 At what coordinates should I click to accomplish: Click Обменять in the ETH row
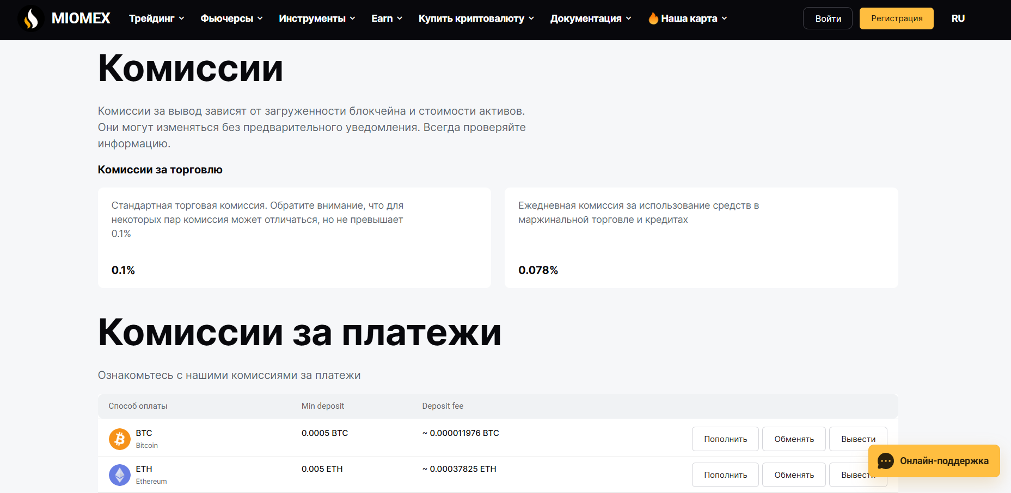(x=794, y=475)
